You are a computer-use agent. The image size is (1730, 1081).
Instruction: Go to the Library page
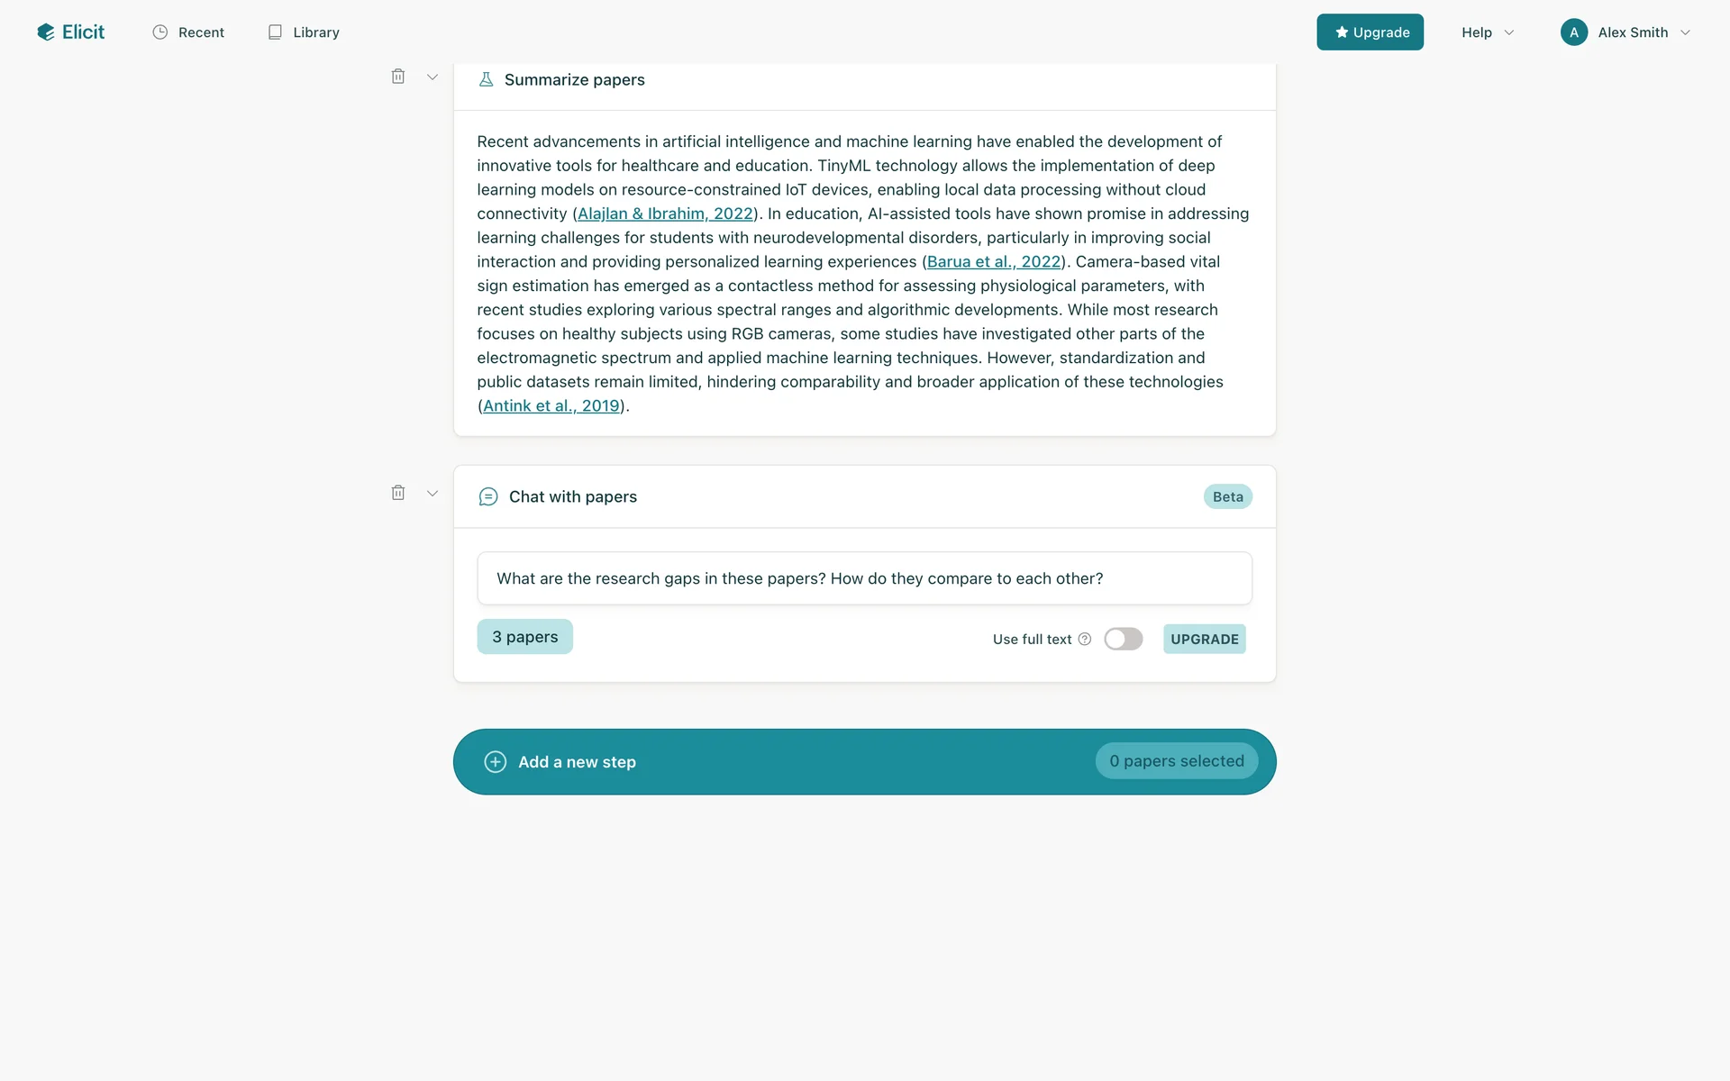[304, 32]
